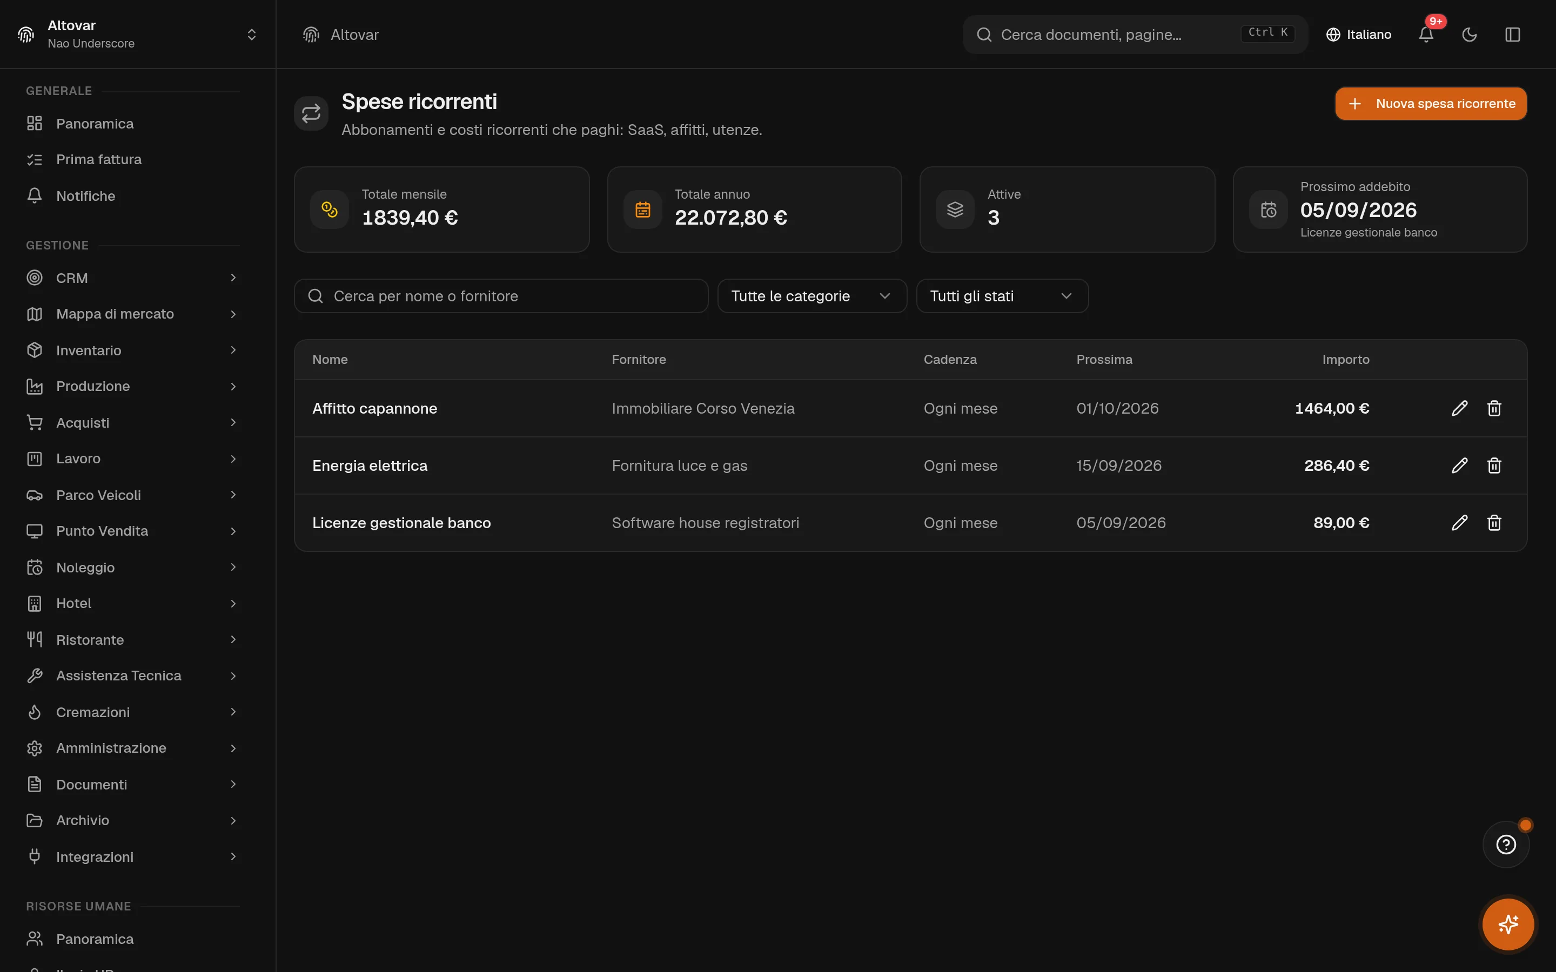Click the Cremazioni flame icon

[35, 712]
